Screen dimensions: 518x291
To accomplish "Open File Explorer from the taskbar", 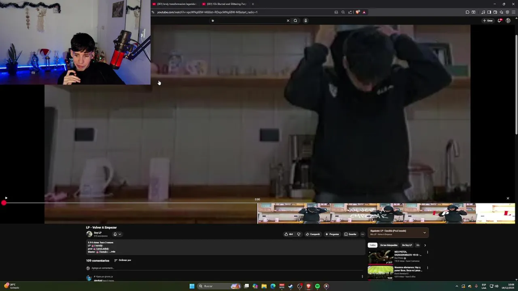I will coord(264,286).
